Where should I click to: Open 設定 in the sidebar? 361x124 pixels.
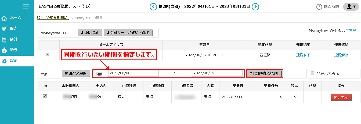click(13, 61)
